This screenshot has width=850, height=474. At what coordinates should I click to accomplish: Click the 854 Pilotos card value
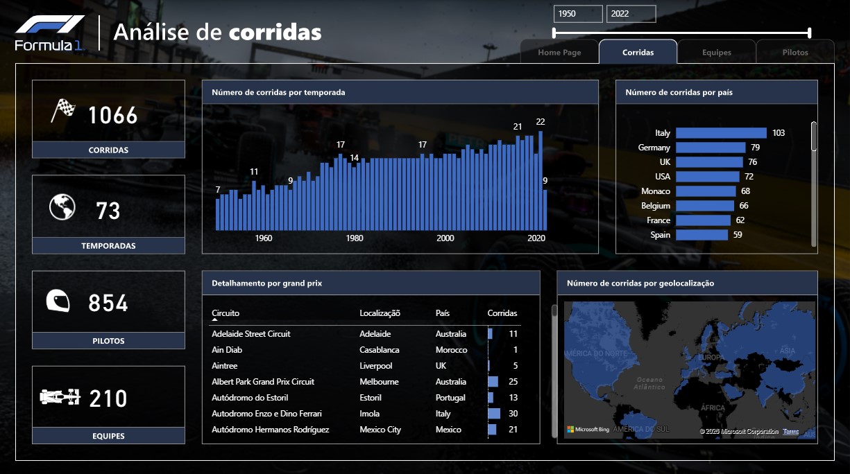coord(108,303)
